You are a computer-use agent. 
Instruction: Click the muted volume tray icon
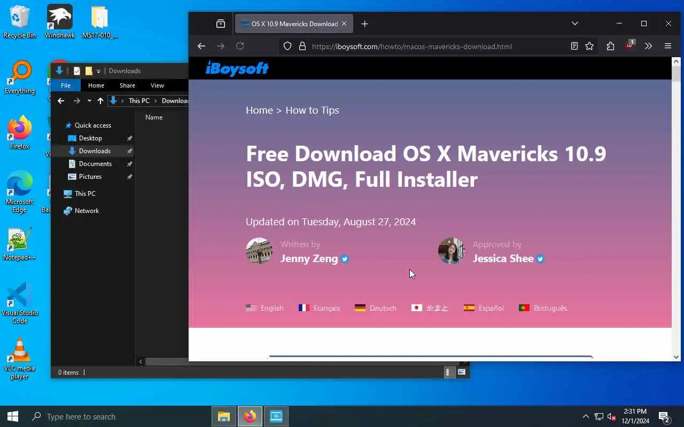(612, 417)
